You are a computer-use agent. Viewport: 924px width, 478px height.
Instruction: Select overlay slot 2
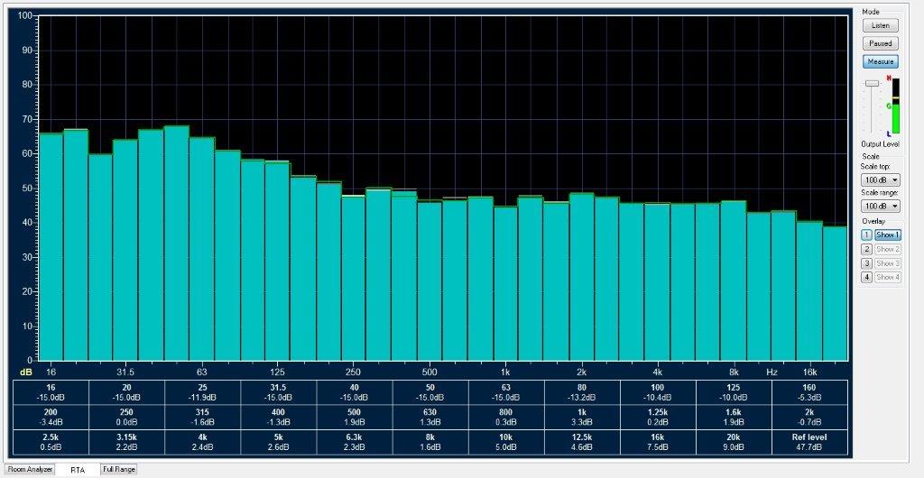pos(865,249)
